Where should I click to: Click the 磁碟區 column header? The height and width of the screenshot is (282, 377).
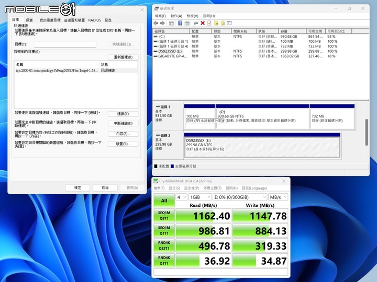coord(171,31)
